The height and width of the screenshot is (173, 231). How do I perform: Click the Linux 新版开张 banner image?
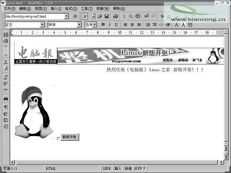[x=141, y=56]
